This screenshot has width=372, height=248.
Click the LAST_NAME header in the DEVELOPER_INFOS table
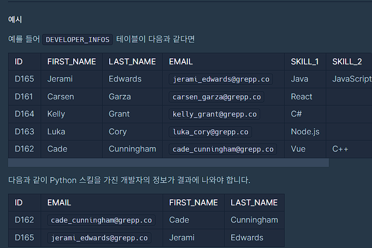pyautogui.click(x=132, y=61)
